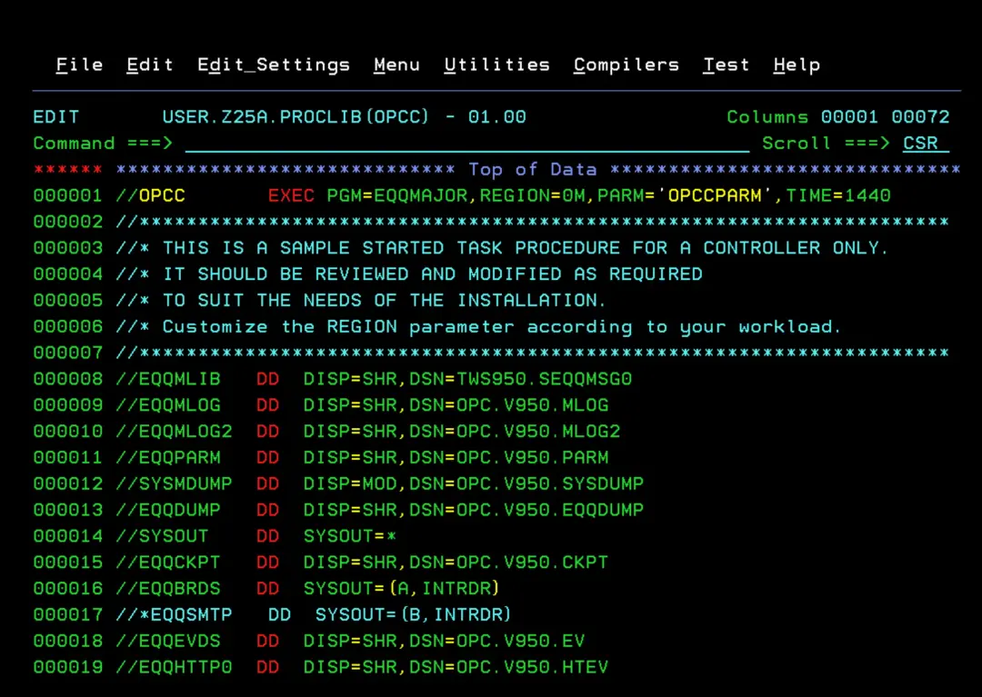Click the Top of Data marker
Viewport: 982px width, 697px height.
532,170
